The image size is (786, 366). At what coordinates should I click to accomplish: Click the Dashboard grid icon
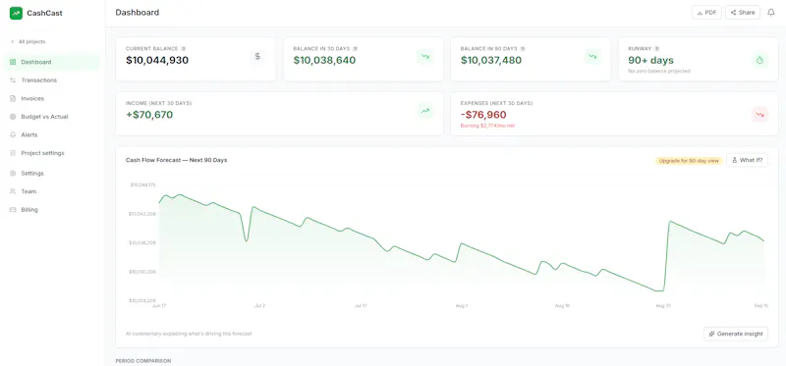(13, 62)
